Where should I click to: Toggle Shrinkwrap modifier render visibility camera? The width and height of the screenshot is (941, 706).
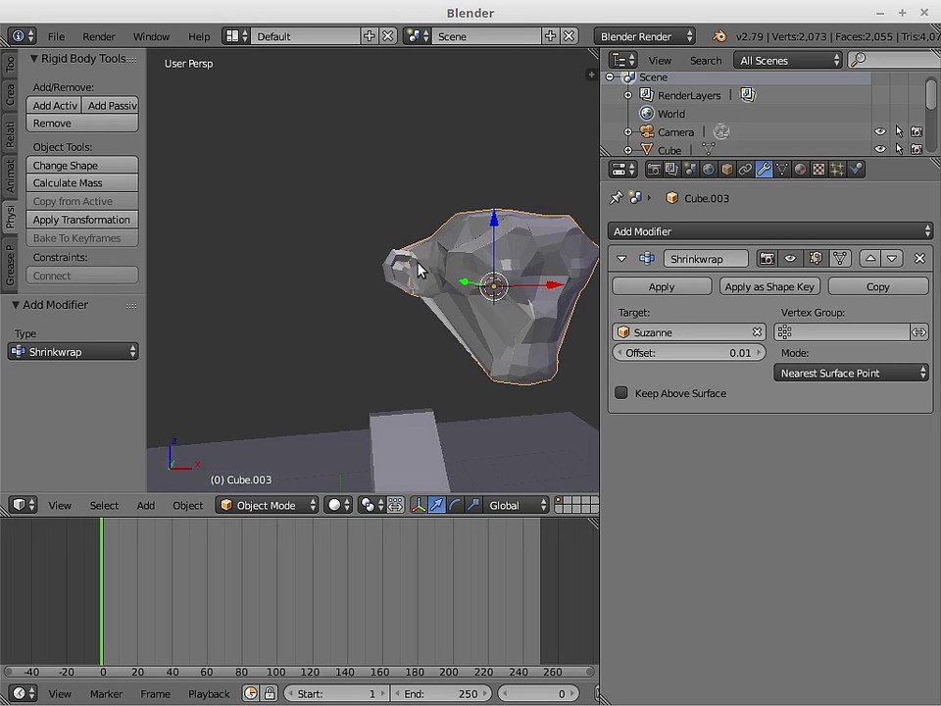767,259
